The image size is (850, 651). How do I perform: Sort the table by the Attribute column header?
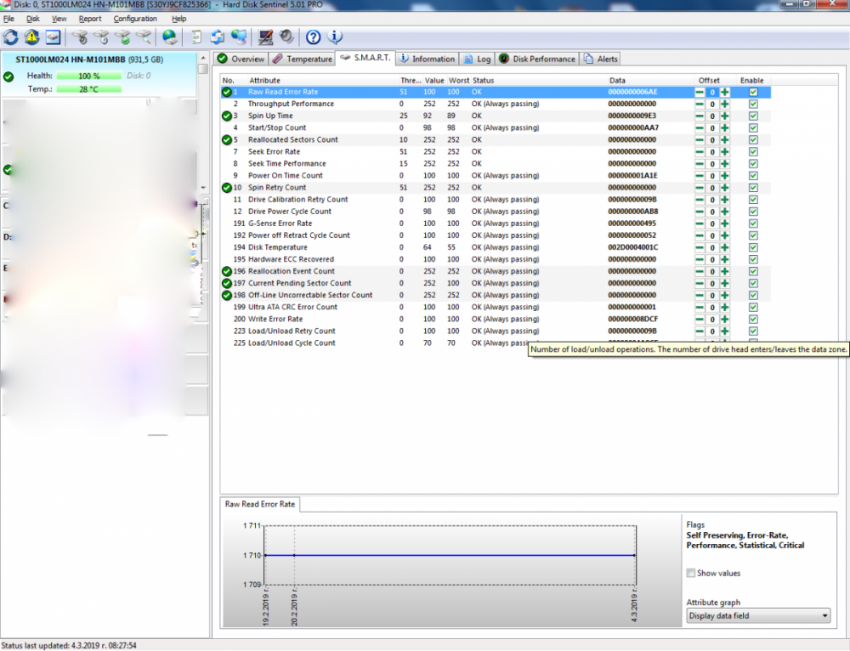[264, 81]
